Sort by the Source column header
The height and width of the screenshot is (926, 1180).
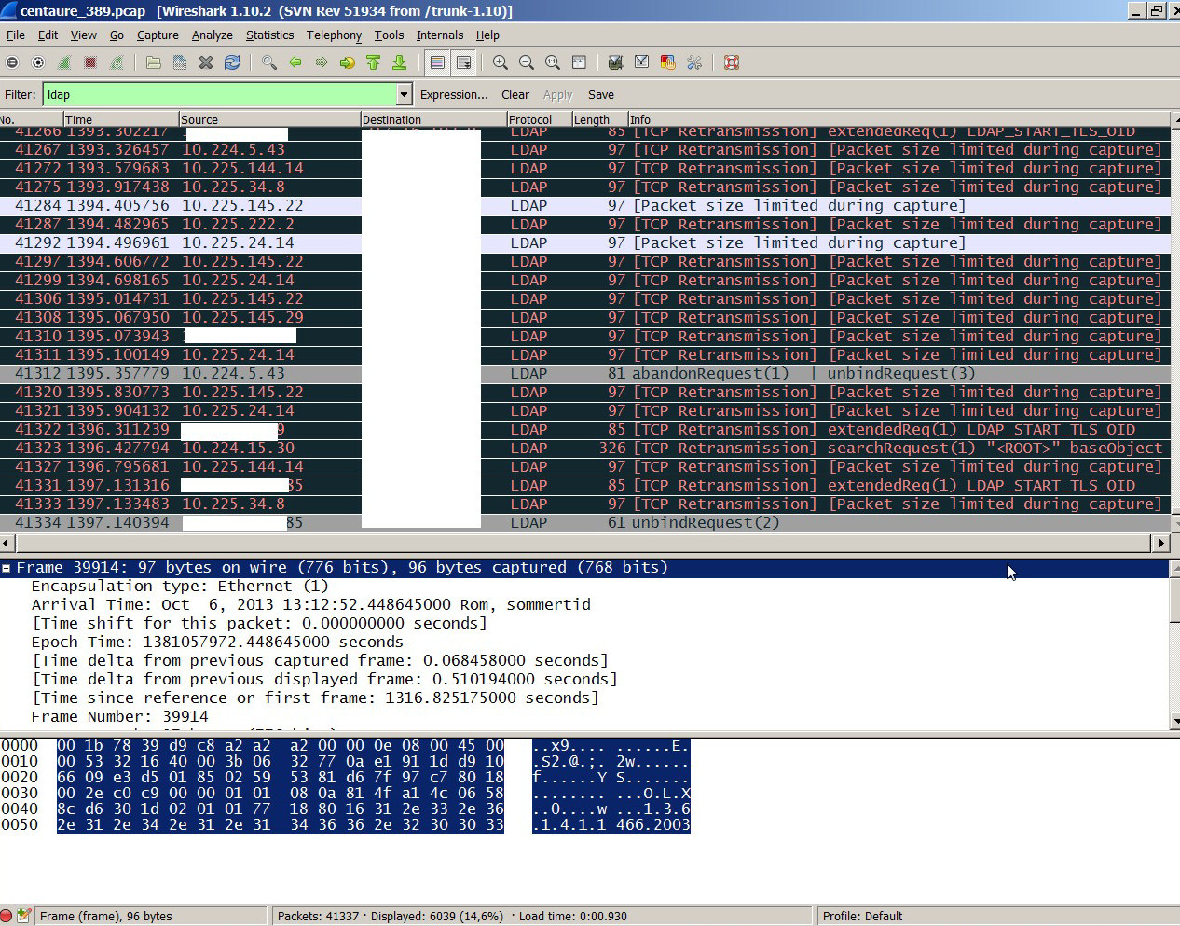point(269,119)
